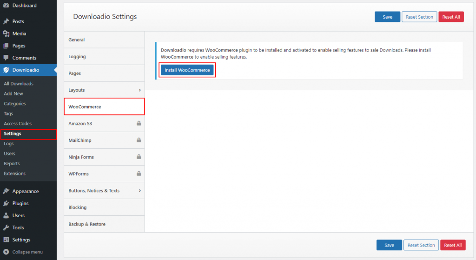Click the lock icon beside Amazon S3
This screenshot has height=260, width=476.
click(x=139, y=123)
